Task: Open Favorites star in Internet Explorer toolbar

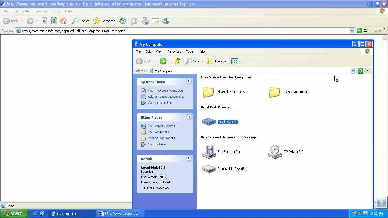Action: pos(104,21)
